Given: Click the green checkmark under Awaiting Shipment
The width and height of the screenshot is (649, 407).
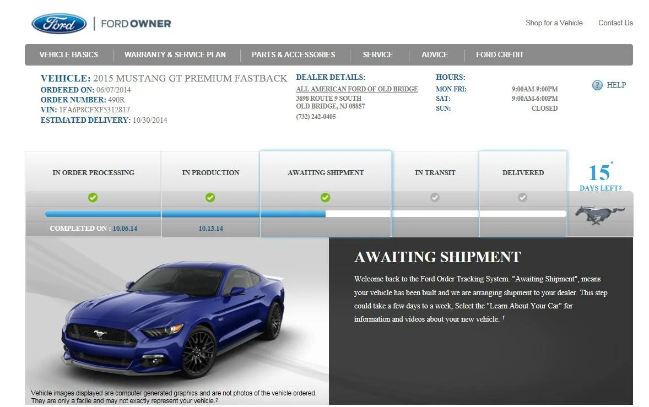Looking at the screenshot, I should pyautogui.click(x=326, y=198).
